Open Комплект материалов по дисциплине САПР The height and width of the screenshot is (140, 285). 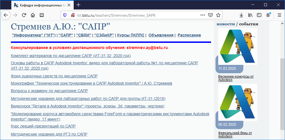pos(71,55)
